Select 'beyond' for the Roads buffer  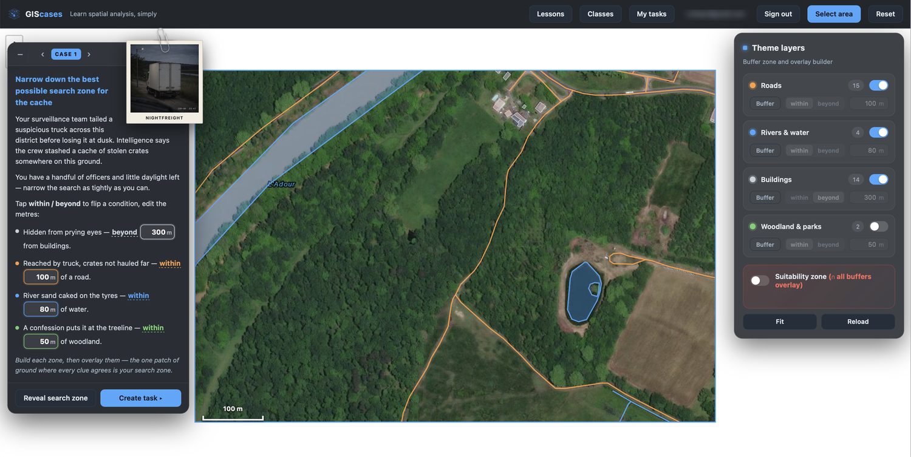[828, 104]
